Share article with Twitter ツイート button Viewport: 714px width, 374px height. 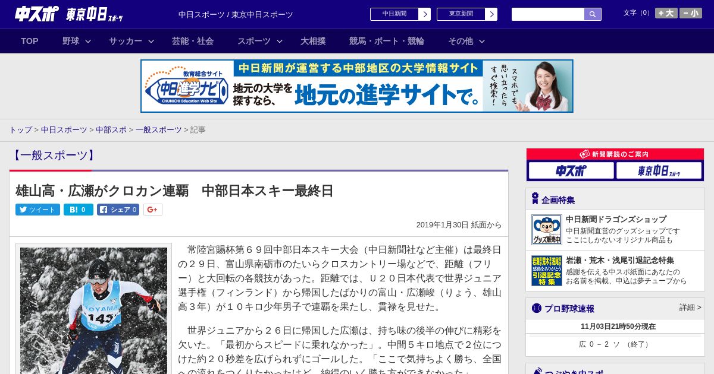(37, 210)
